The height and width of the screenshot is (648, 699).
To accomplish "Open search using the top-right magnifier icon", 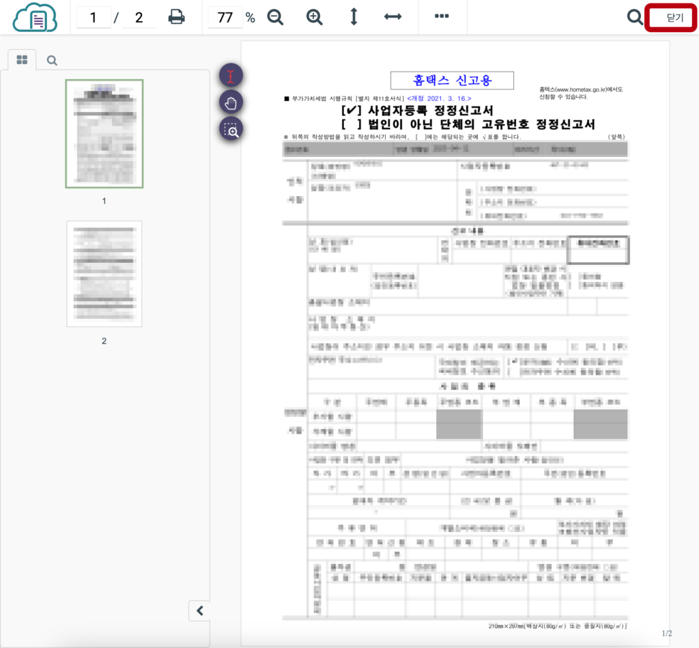I will 635,18.
